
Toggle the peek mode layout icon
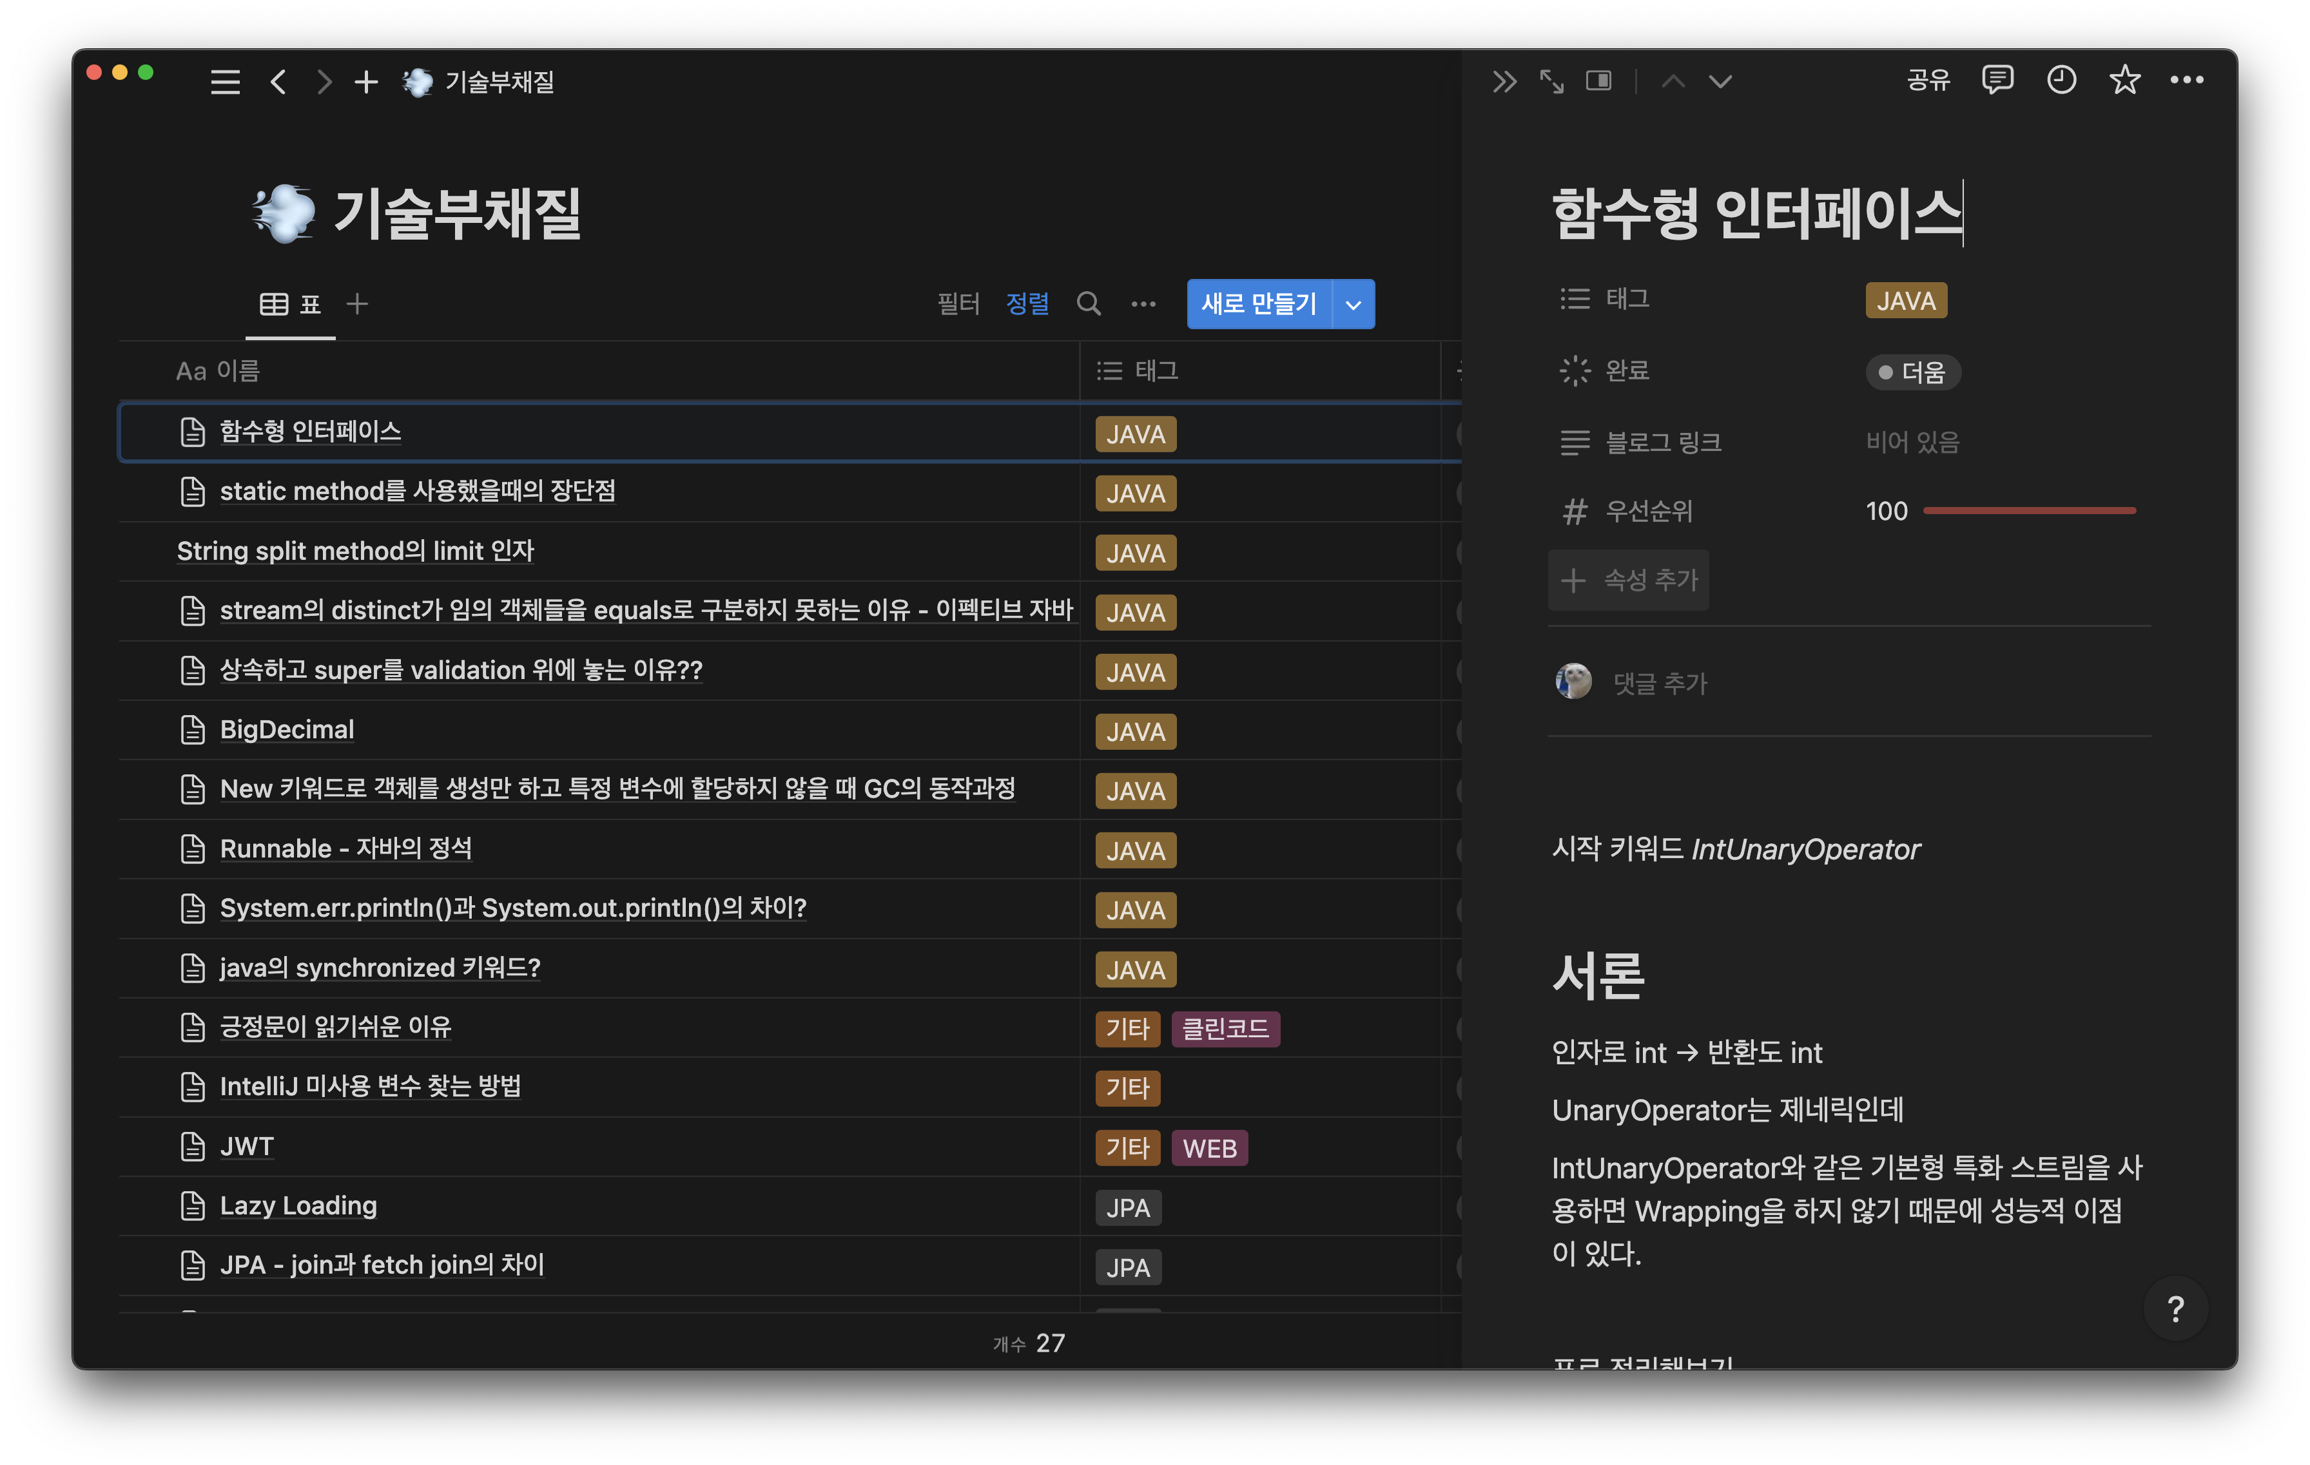[x=1598, y=81]
